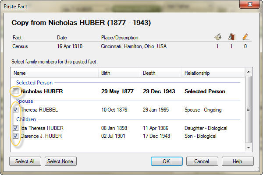The image size is (263, 175).
Task: Click the sources icon column header
Action: click(x=218, y=37)
